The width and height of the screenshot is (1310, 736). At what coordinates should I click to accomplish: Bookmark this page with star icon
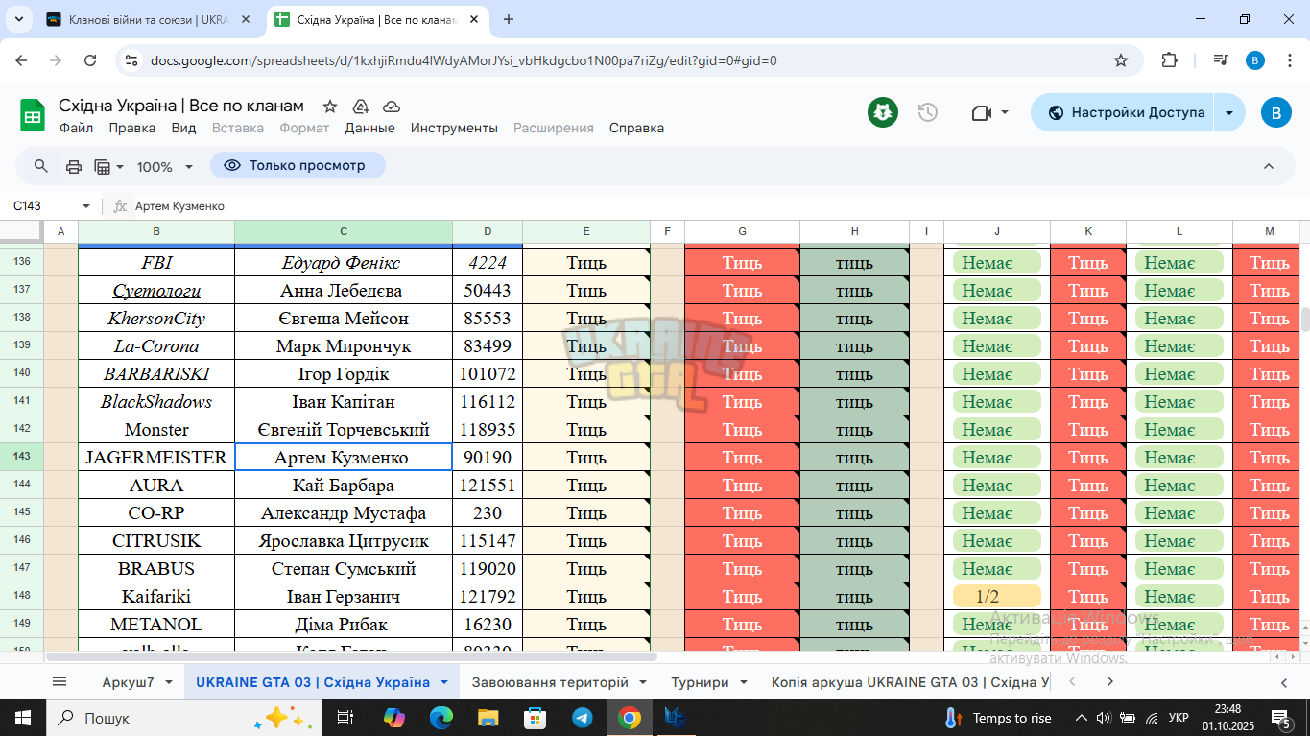1121,60
